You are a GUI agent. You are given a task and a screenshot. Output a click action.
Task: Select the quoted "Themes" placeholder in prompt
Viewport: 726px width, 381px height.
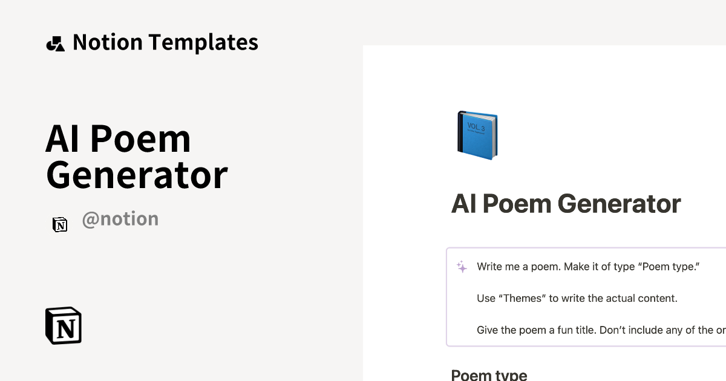coord(522,298)
